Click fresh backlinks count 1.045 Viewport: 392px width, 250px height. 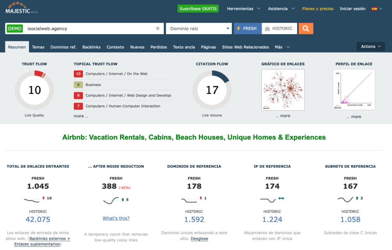(38, 186)
